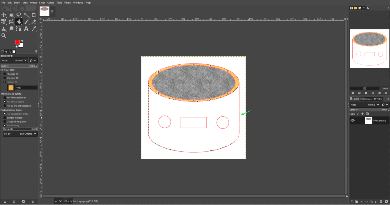Switch to the Layers tab
Screen dimensions: 390x205
coord(354,99)
